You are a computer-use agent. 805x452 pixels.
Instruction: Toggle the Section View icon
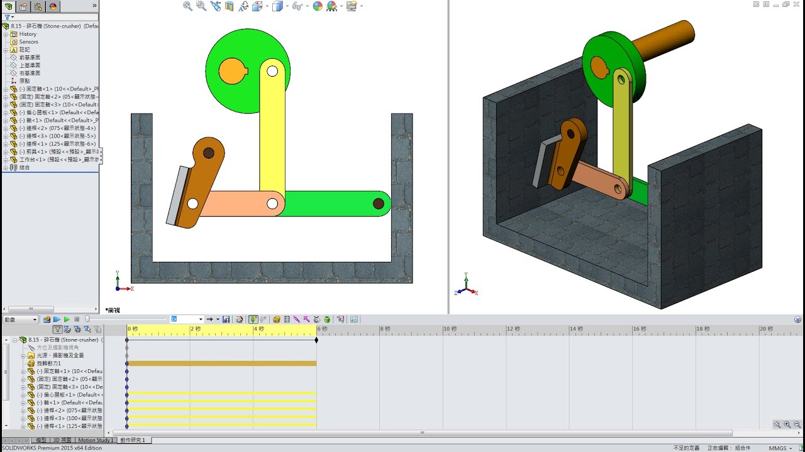[x=230, y=6]
